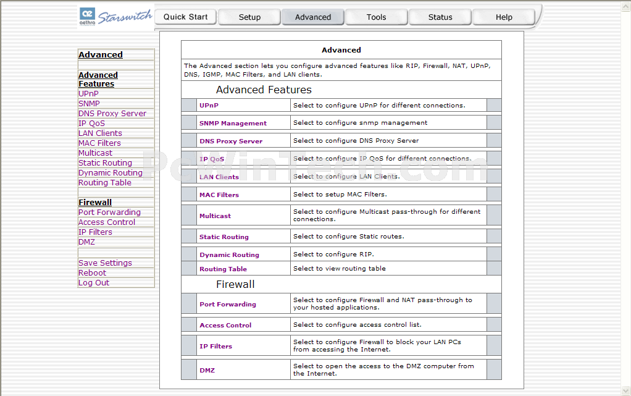Click LAN Clients in the sidebar
631x396 pixels.
100,133
